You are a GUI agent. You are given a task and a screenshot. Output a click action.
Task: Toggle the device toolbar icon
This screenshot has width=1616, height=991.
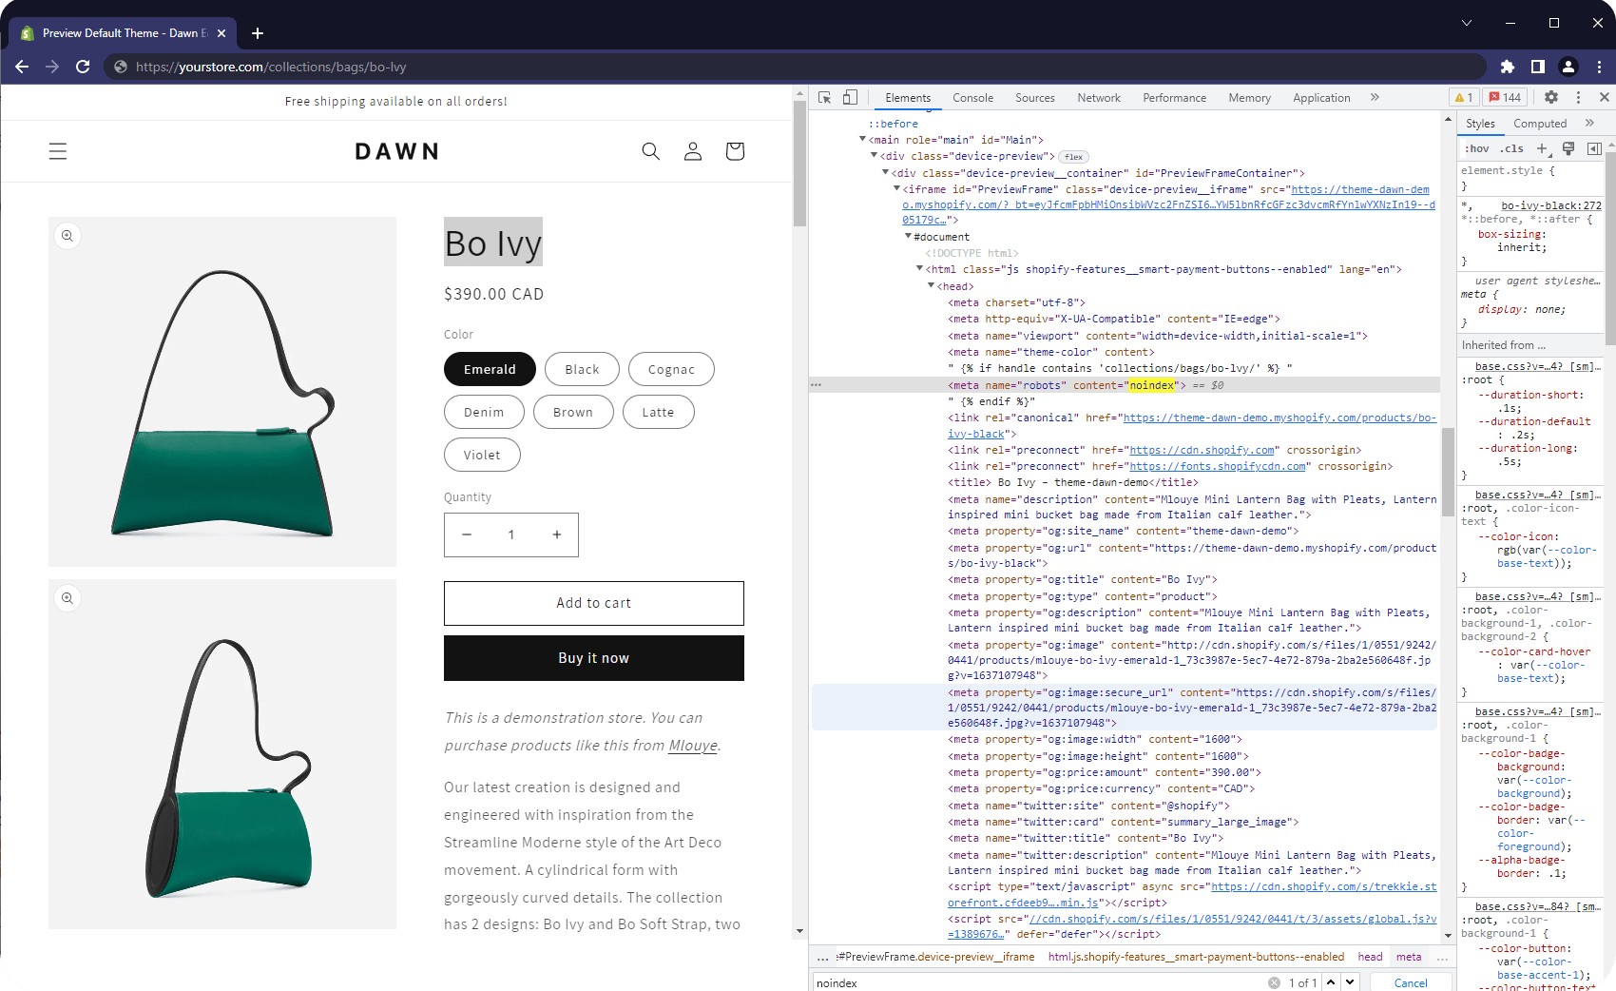[850, 97]
